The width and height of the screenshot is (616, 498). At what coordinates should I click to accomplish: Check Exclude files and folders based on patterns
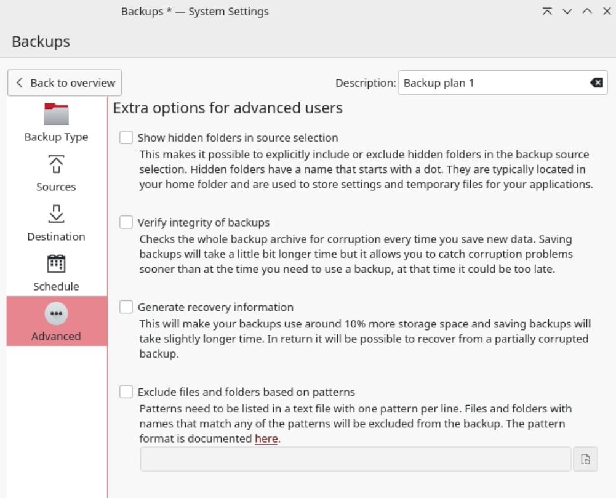pyautogui.click(x=126, y=392)
